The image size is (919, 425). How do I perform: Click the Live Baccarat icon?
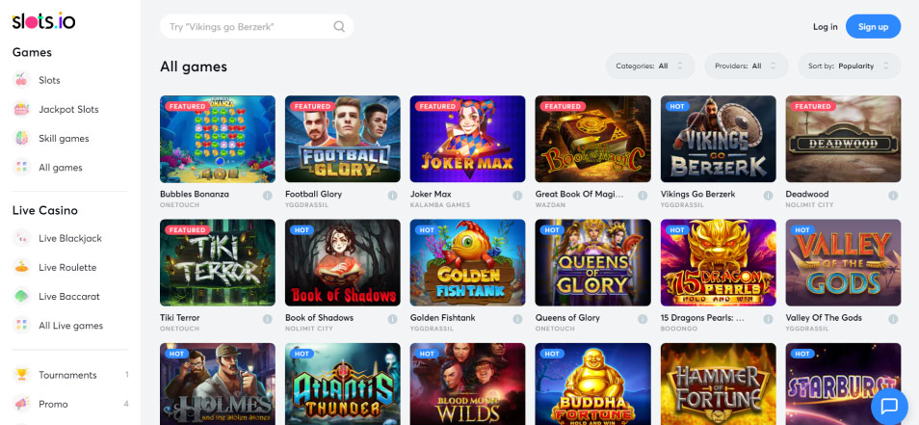[22, 296]
